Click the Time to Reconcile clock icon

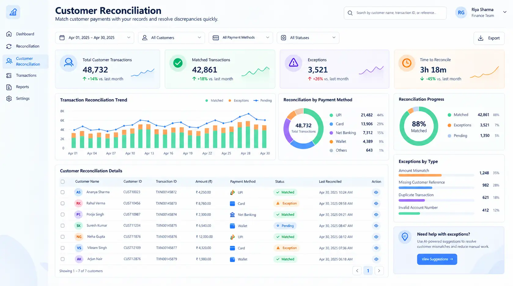click(x=407, y=63)
